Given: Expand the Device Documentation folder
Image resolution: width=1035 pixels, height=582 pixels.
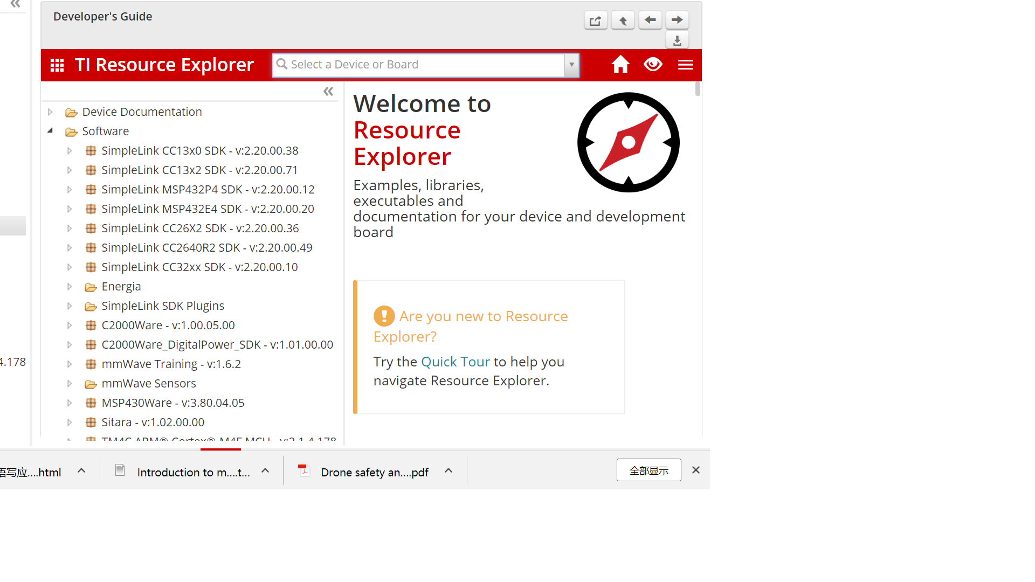Looking at the screenshot, I should click(50, 112).
